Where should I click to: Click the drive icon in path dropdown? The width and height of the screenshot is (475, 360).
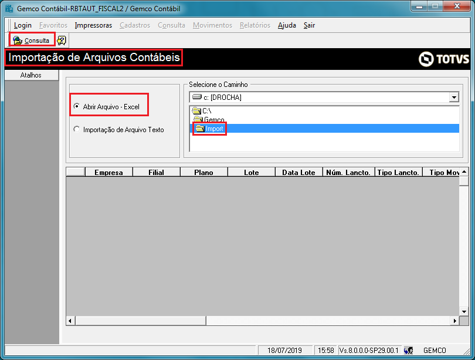pos(197,97)
